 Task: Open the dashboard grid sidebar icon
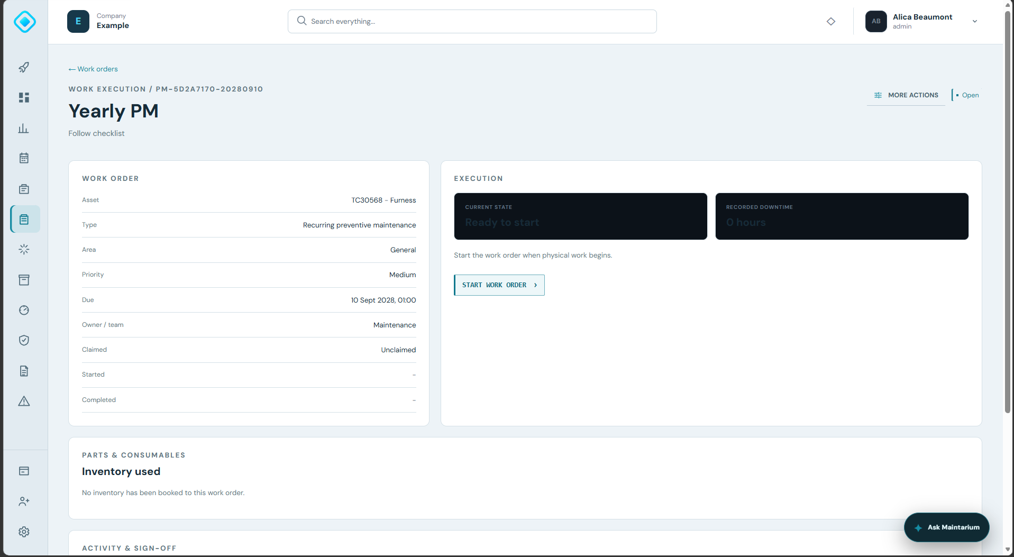pos(24,98)
